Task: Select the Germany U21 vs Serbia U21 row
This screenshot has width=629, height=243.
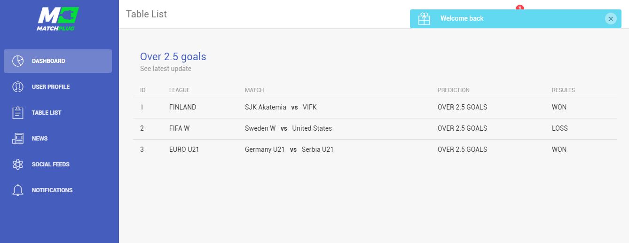Action: pos(375,149)
